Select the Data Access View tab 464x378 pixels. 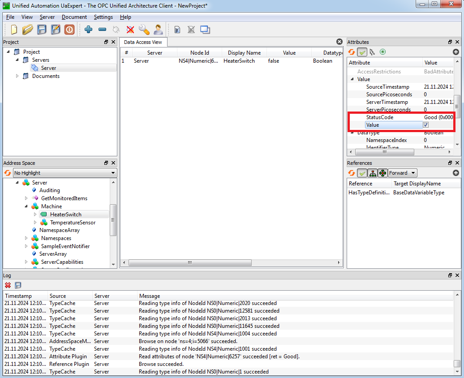(x=143, y=42)
